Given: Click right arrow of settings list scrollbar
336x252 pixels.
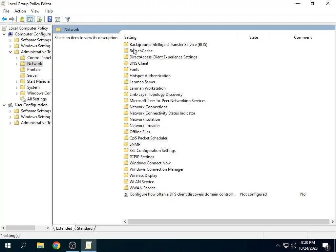Looking at the screenshot, I should pos(333,221).
